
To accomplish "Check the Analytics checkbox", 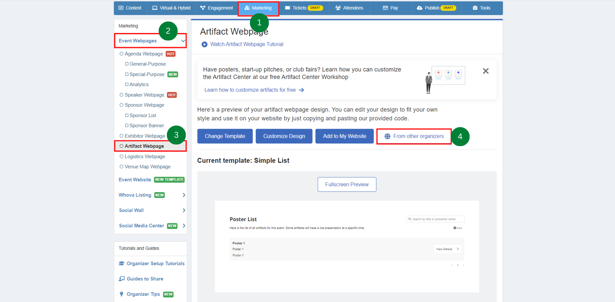I will (x=127, y=84).
